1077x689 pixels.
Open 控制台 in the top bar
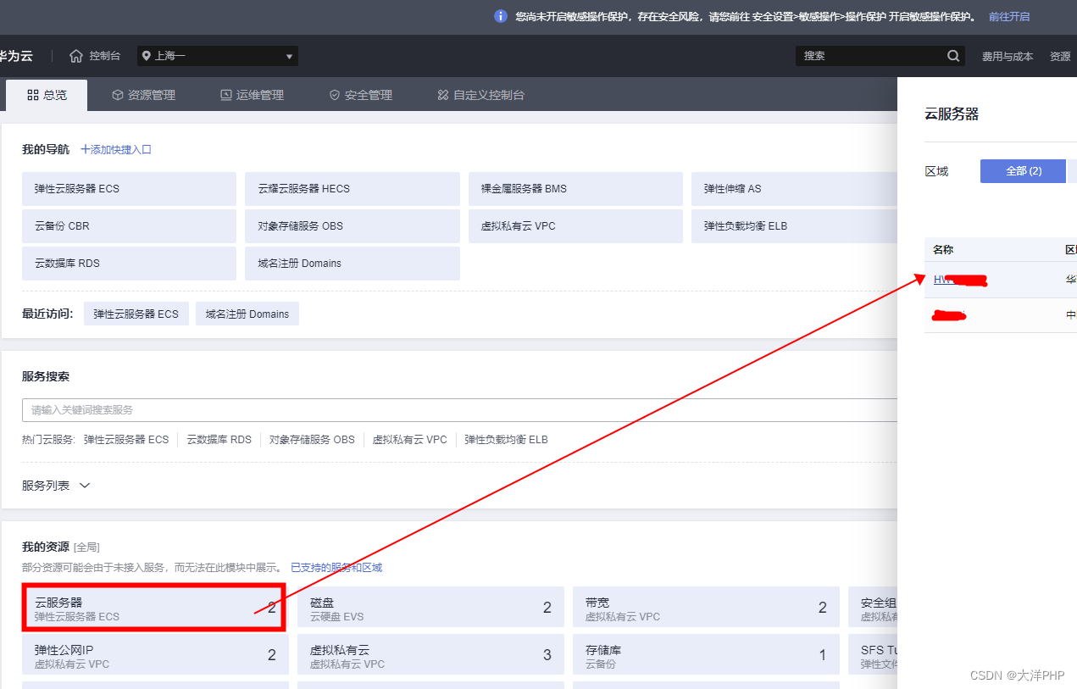click(x=105, y=56)
